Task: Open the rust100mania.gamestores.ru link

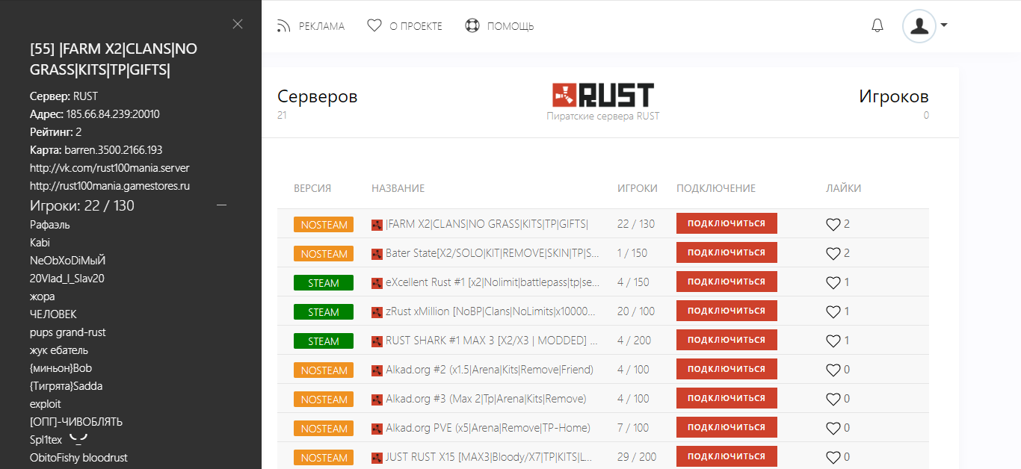Action: [110, 186]
